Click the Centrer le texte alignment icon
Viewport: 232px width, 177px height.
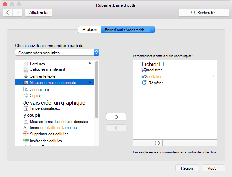tap(26, 76)
